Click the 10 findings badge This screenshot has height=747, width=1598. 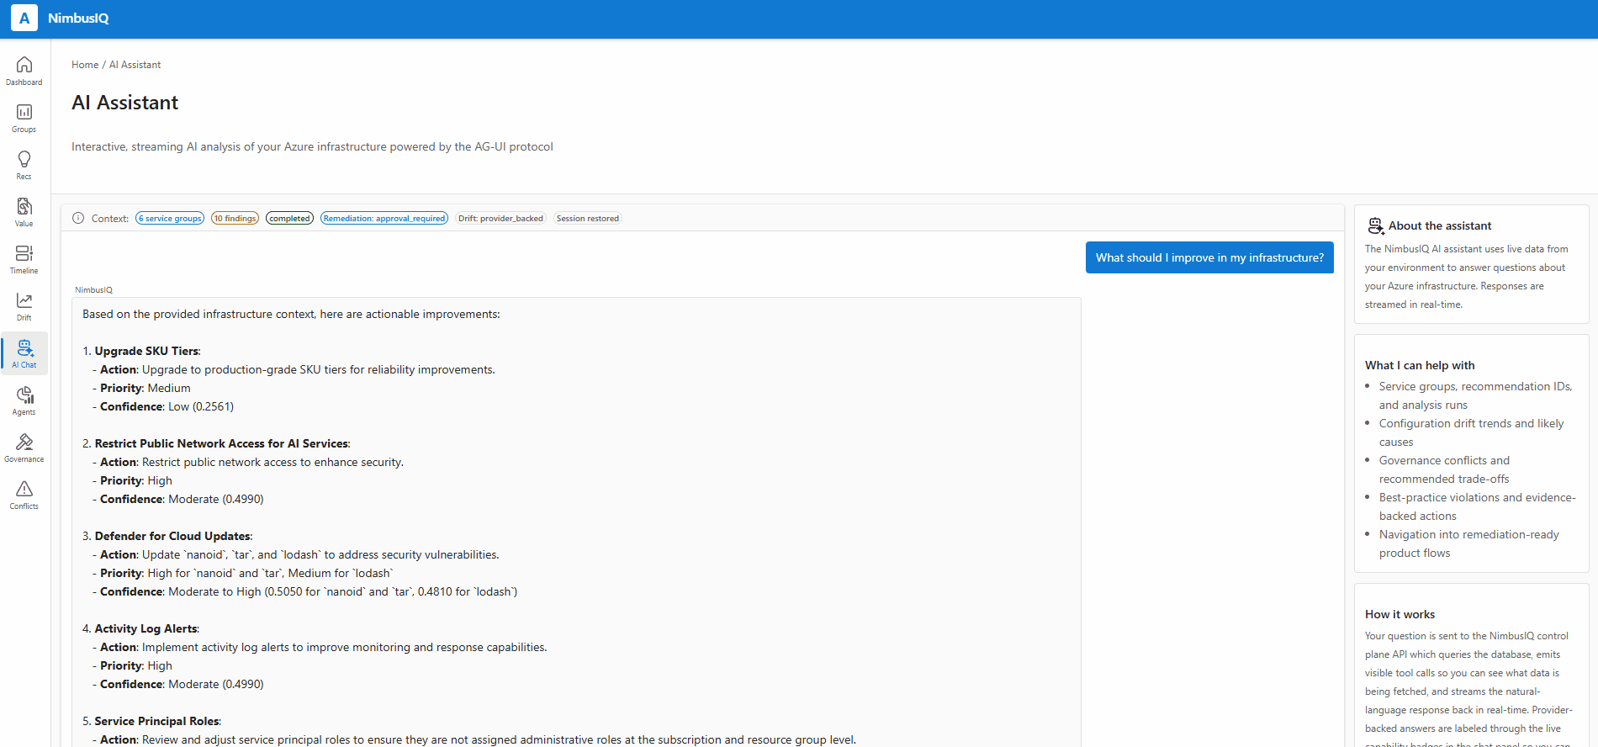(x=235, y=218)
